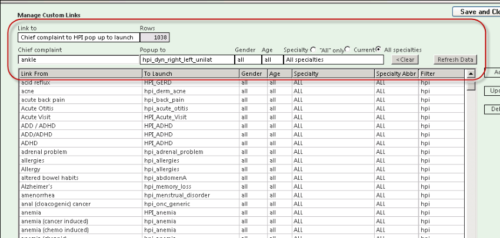Select the acute back pain row
500x238 pixels.
(x=242, y=100)
